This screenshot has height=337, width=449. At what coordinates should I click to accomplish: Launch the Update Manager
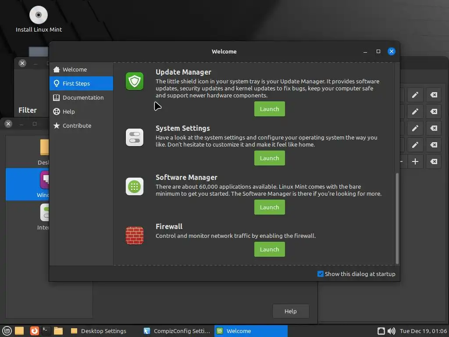click(270, 109)
